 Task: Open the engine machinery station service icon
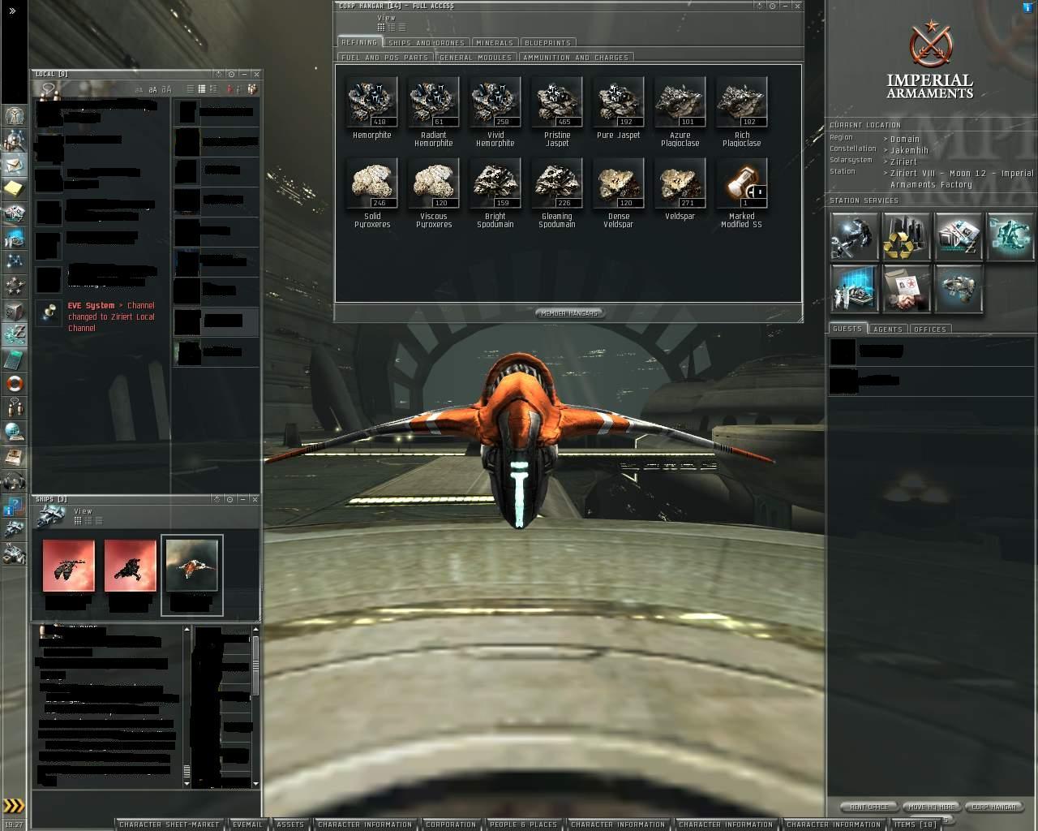click(x=958, y=288)
